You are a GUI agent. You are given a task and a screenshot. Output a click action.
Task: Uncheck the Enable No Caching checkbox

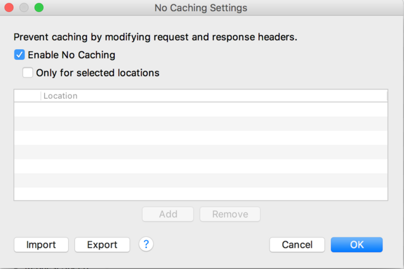click(19, 55)
